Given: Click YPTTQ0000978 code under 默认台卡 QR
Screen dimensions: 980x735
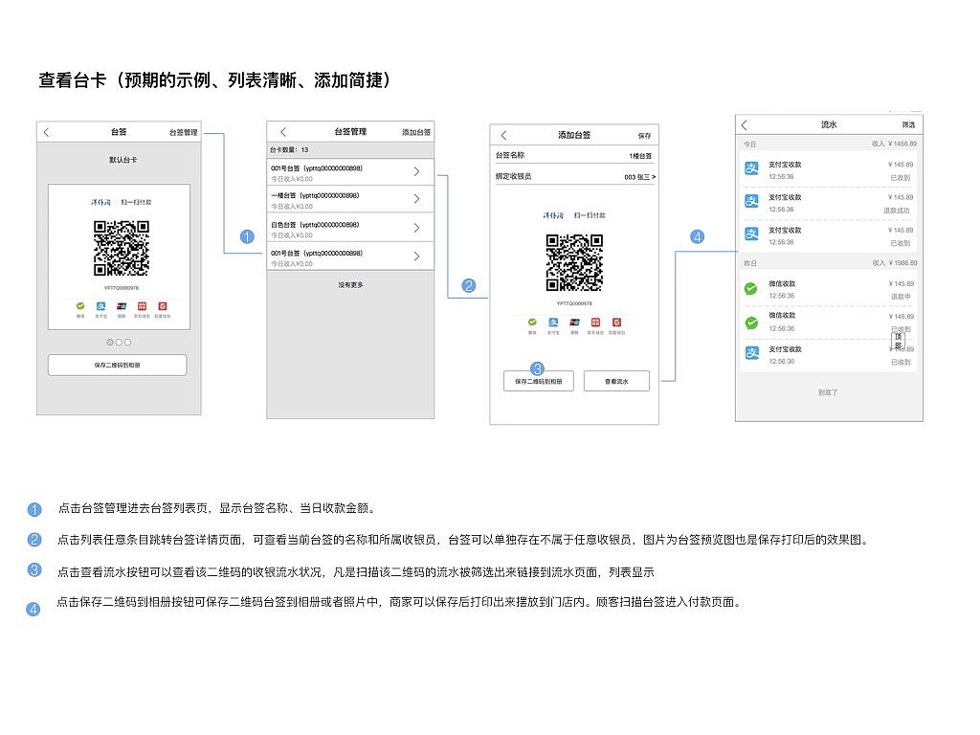Looking at the screenshot, I should click(122, 288).
